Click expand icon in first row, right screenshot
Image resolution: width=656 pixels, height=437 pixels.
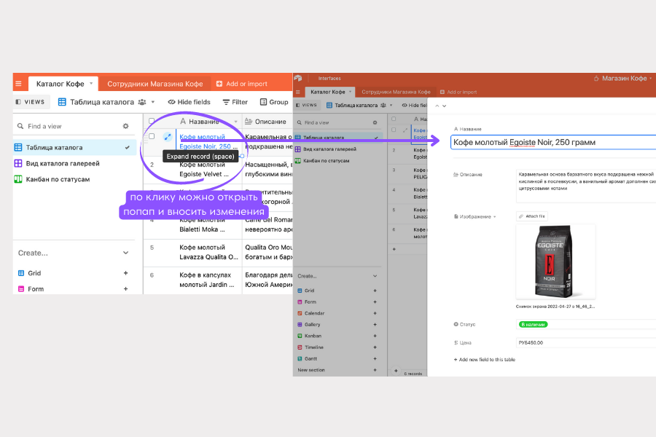click(405, 130)
